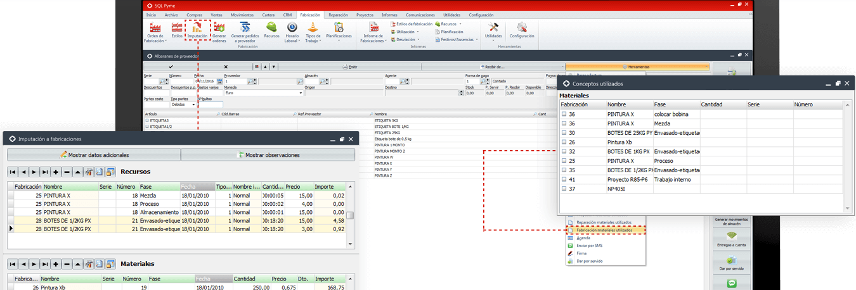
Task: Select checkbox next to NP405I
Action: (x=564, y=189)
